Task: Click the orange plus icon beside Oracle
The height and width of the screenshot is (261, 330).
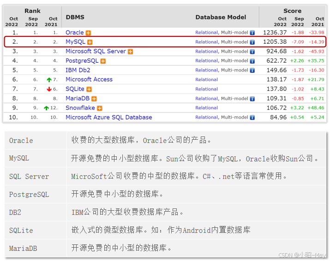Action: click(x=89, y=33)
